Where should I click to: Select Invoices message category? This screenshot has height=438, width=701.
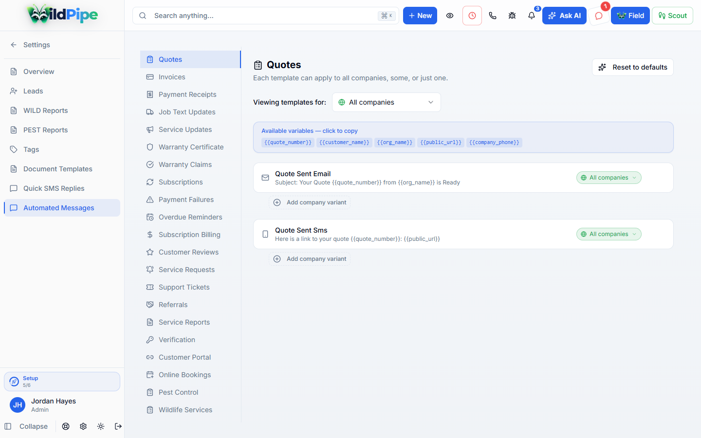(x=190, y=77)
